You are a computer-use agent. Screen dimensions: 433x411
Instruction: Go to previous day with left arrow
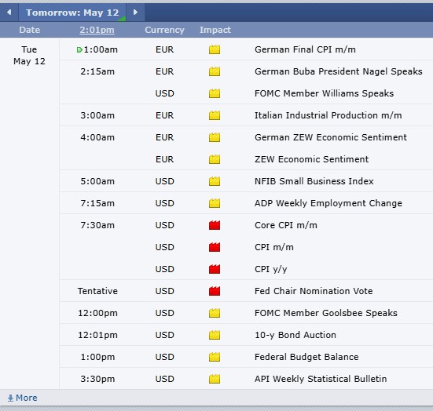pos(9,13)
